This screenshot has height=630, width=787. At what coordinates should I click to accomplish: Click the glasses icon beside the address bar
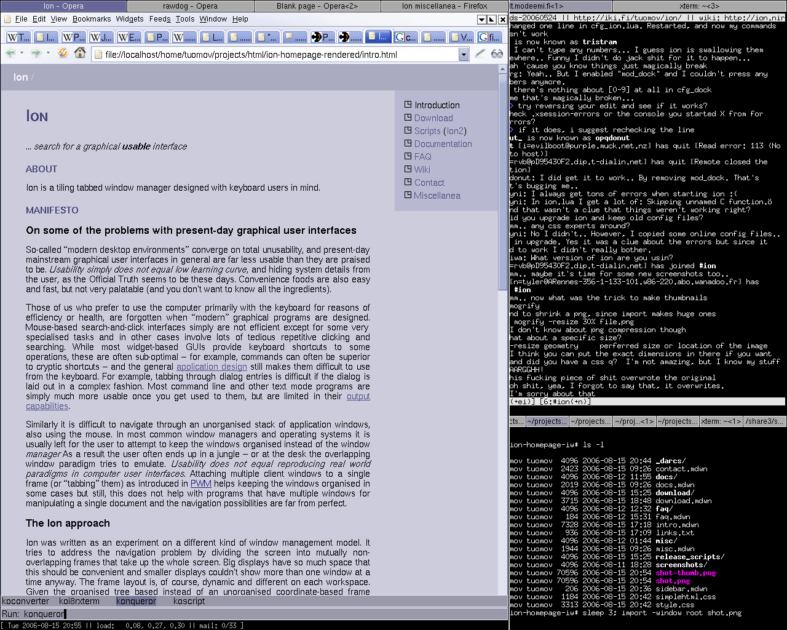tap(497, 54)
